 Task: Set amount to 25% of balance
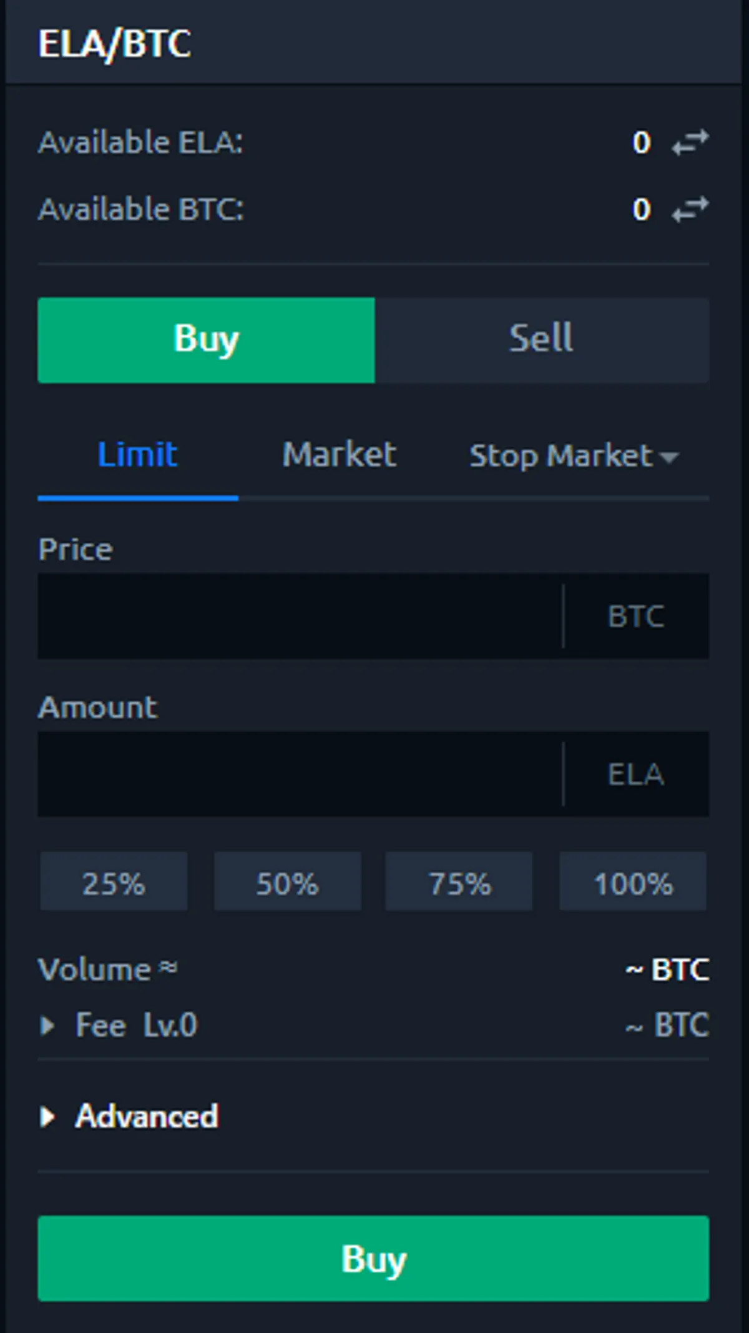click(x=114, y=881)
